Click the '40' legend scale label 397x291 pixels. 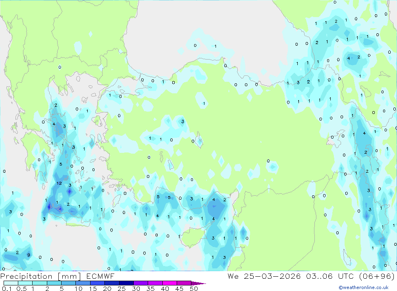click(165, 289)
